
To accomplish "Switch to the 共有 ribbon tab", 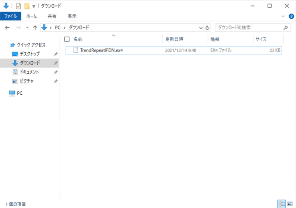I will tap(52, 16).
